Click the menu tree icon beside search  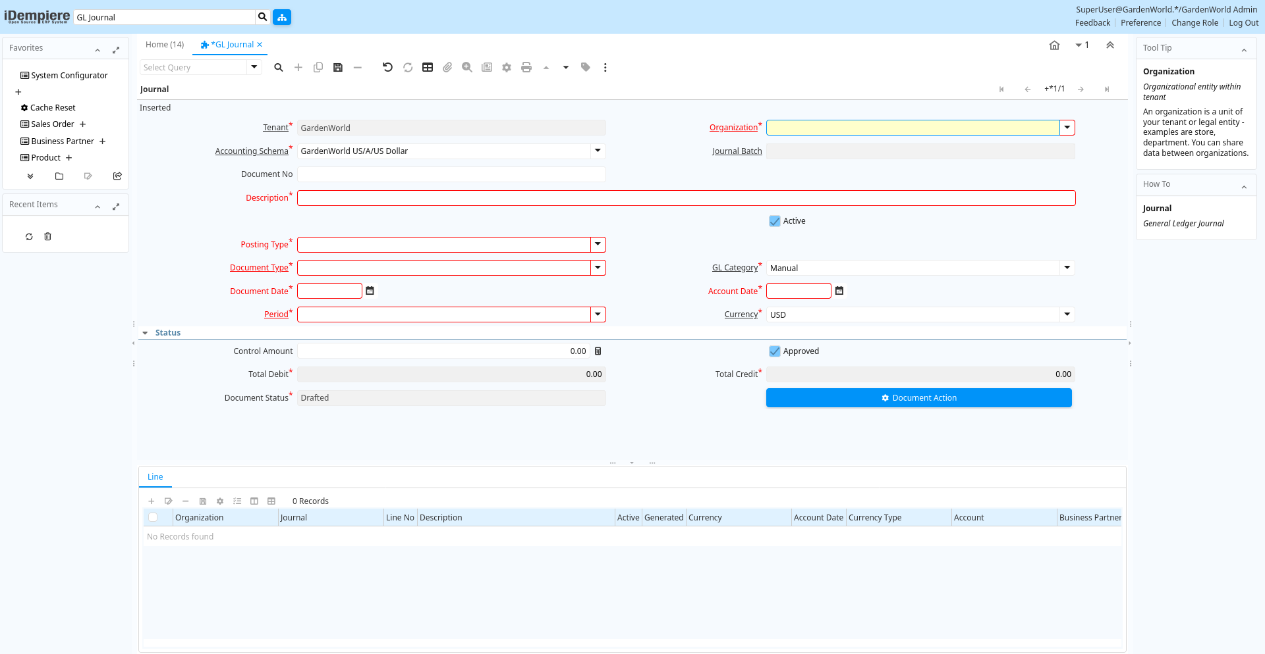tap(282, 17)
